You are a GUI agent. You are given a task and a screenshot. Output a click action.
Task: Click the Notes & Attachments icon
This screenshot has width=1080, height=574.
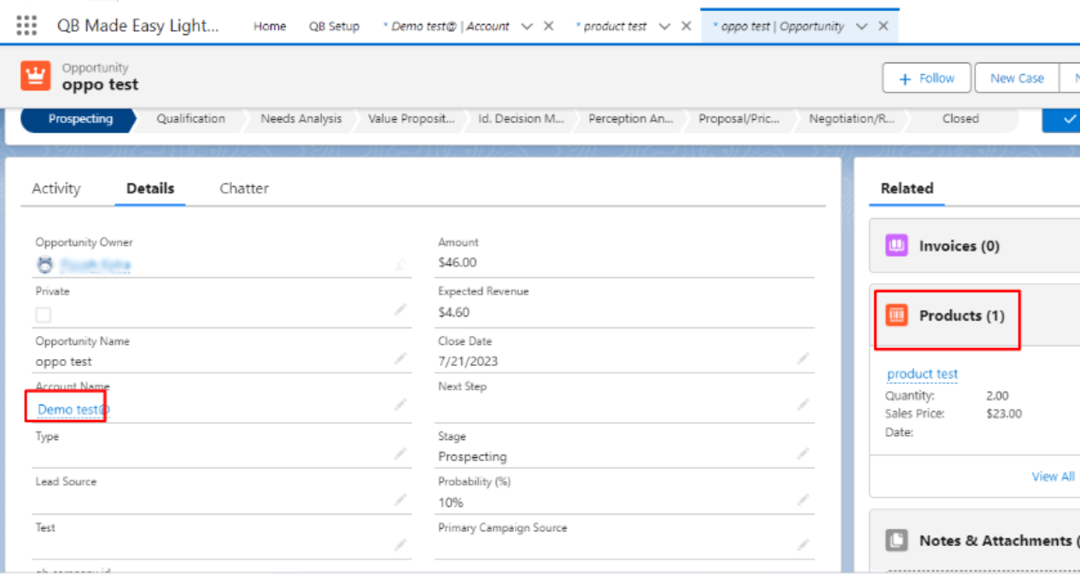pyautogui.click(x=896, y=540)
